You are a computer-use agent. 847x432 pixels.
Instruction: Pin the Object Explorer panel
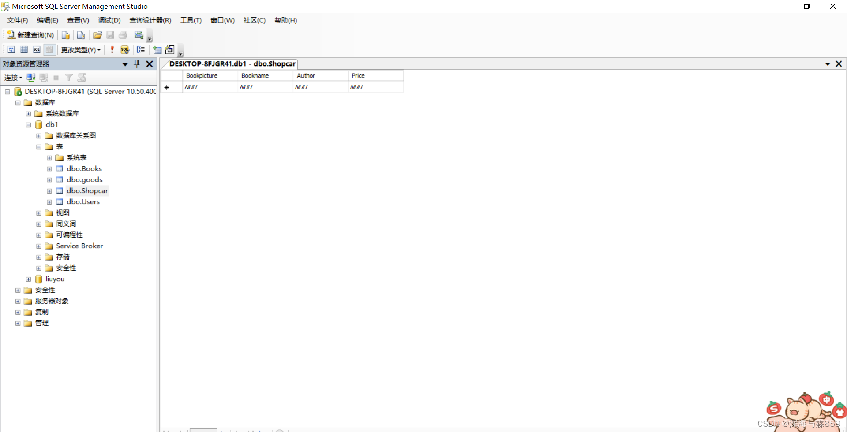point(137,64)
